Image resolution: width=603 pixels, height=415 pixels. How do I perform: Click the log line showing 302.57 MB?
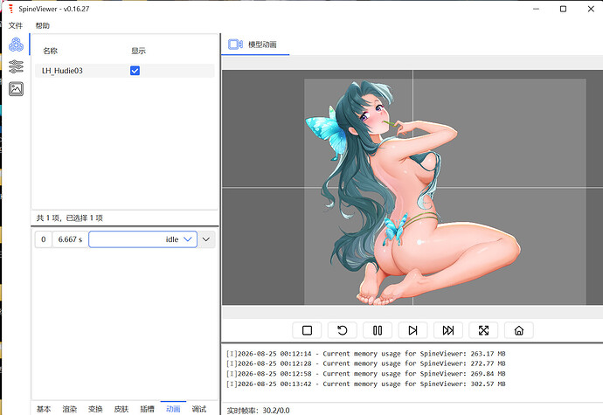click(x=365, y=384)
